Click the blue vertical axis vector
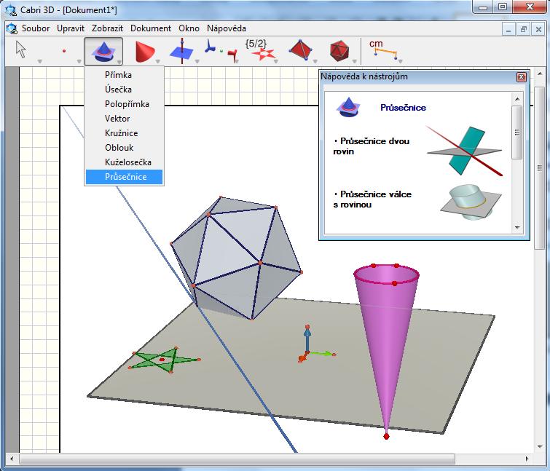The width and height of the screenshot is (550, 471). point(307,339)
